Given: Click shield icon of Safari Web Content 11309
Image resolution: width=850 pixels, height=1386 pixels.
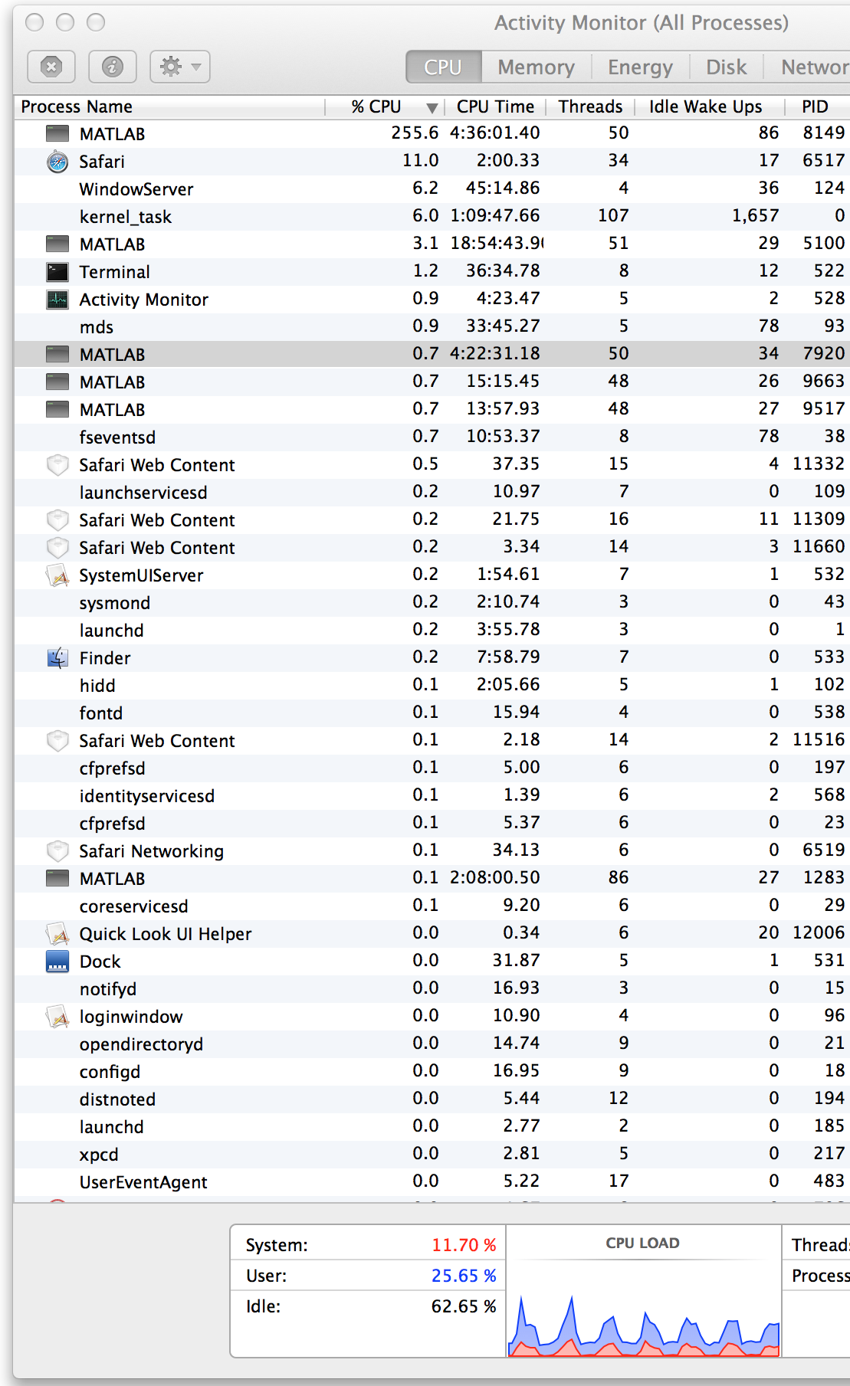Looking at the screenshot, I should click(57, 520).
